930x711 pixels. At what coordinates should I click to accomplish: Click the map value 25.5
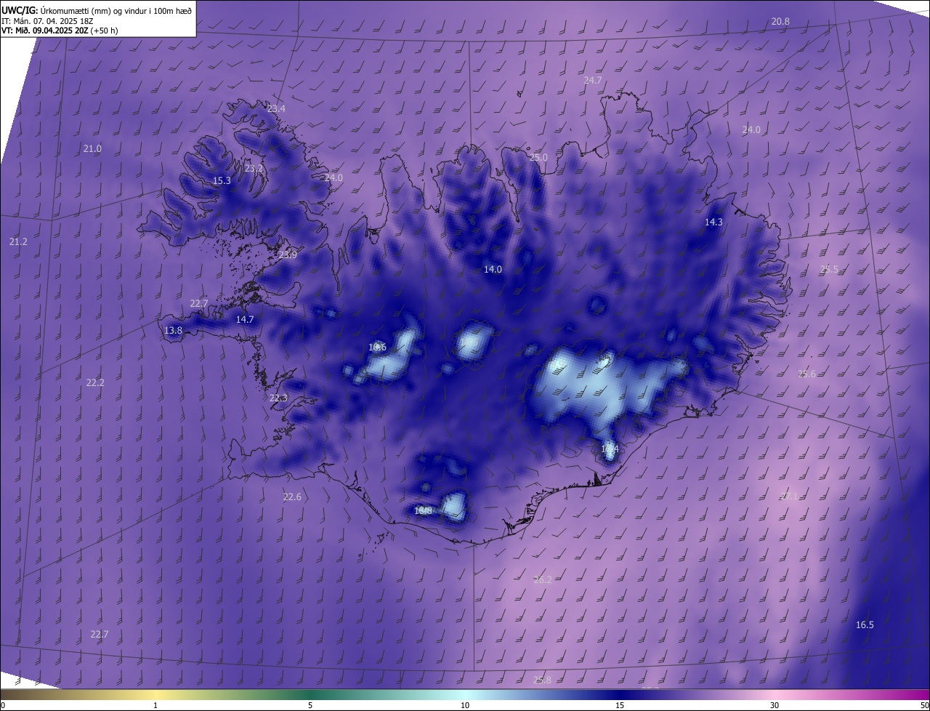coord(829,269)
